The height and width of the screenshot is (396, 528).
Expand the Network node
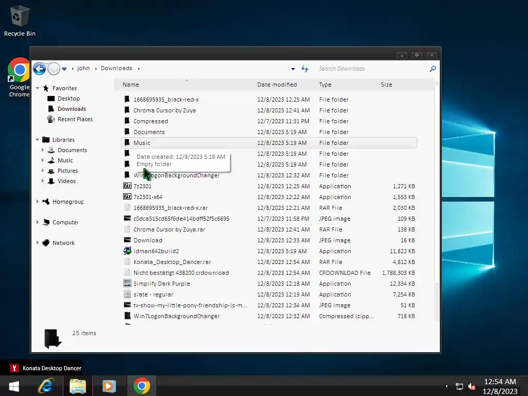click(x=37, y=243)
